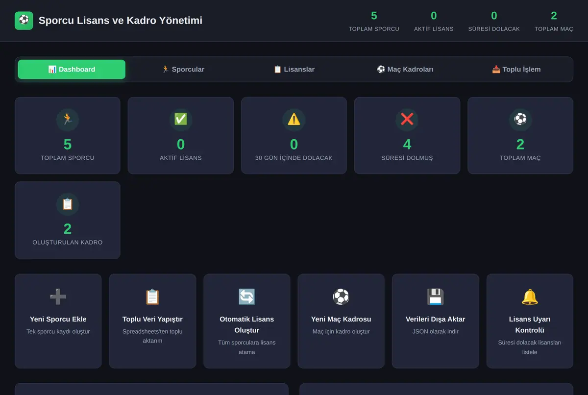Click the warning triangle icon for 30 Gün İçinde Dolacak
The image size is (588, 395).
pos(294,119)
